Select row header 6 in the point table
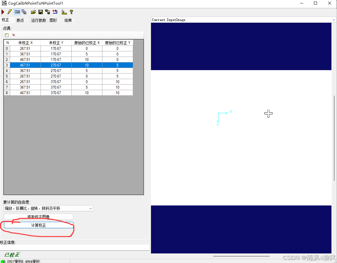 tap(7, 82)
